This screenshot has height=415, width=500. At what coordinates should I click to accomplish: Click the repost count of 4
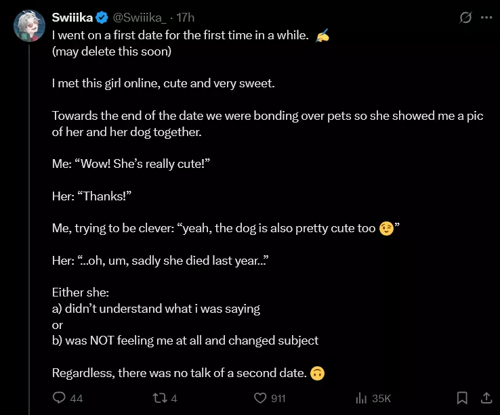pos(174,398)
